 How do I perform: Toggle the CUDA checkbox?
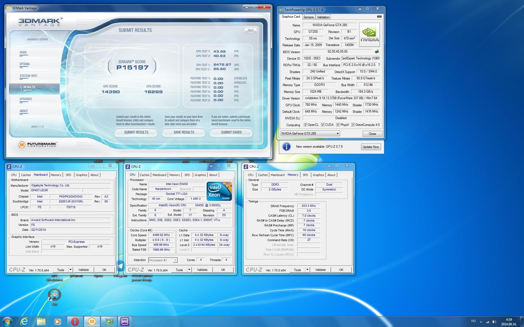[x=323, y=125]
